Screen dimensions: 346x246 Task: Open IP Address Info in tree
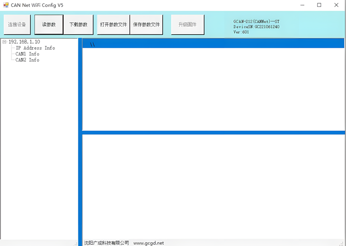pos(35,48)
